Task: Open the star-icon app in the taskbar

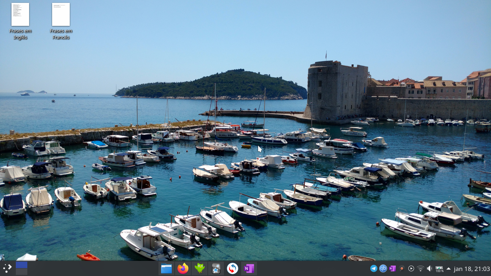Action: pyautogui.click(x=216, y=268)
